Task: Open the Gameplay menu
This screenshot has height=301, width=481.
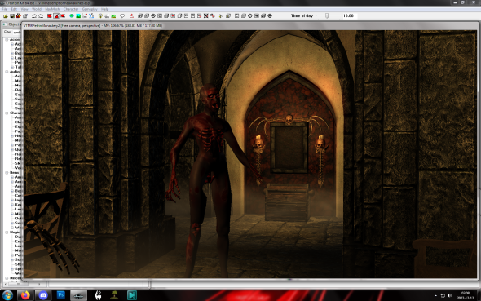Action: [90, 9]
